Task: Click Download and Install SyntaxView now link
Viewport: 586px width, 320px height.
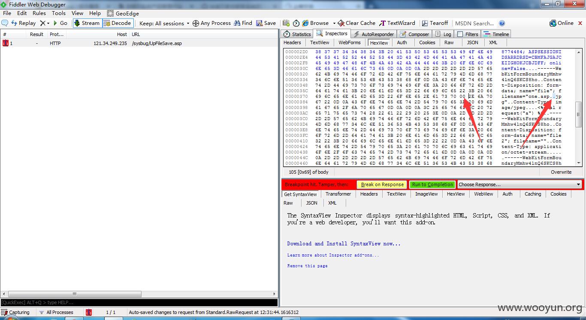Action: [x=344, y=244]
